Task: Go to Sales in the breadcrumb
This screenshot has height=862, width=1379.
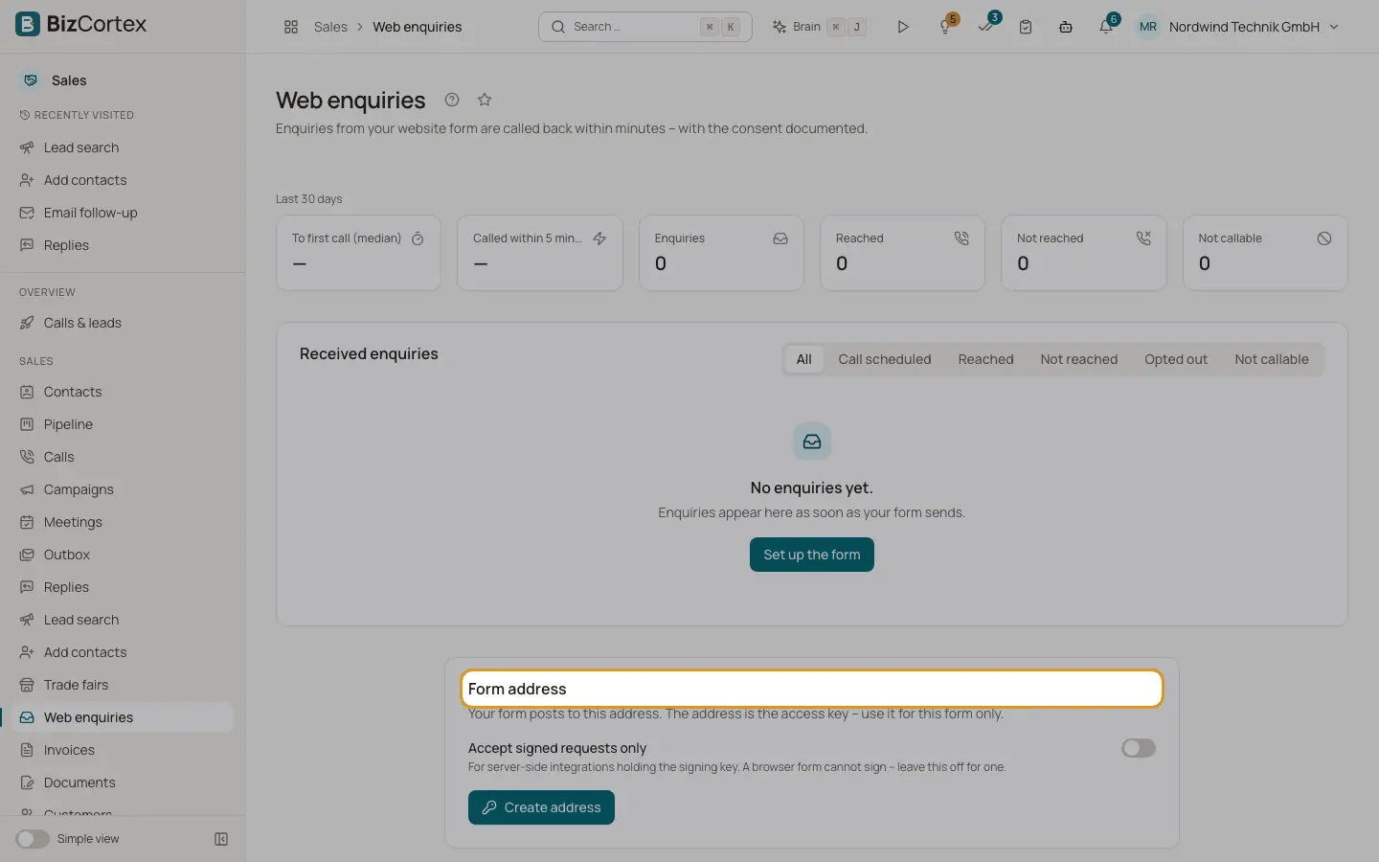Action: [330, 27]
